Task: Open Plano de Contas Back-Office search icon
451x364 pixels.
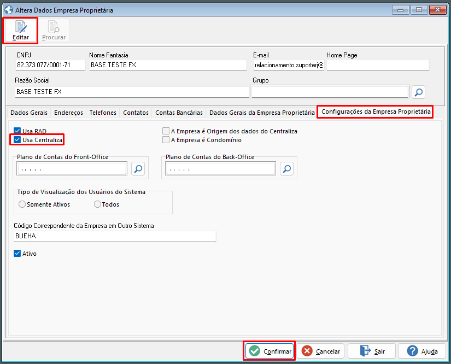Action: click(x=287, y=168)
